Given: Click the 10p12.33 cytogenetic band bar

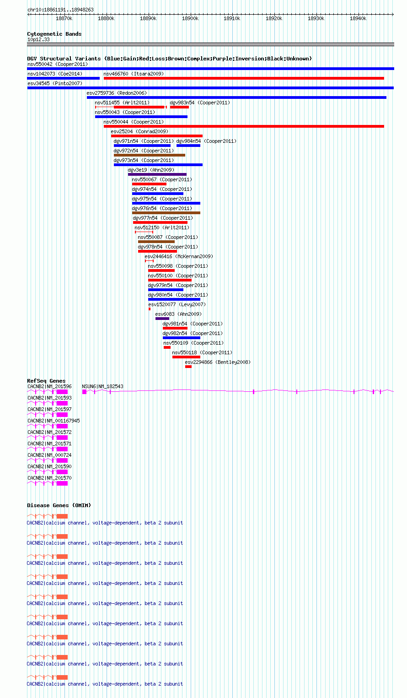Looking at the screenshot, I should [210, 44].
